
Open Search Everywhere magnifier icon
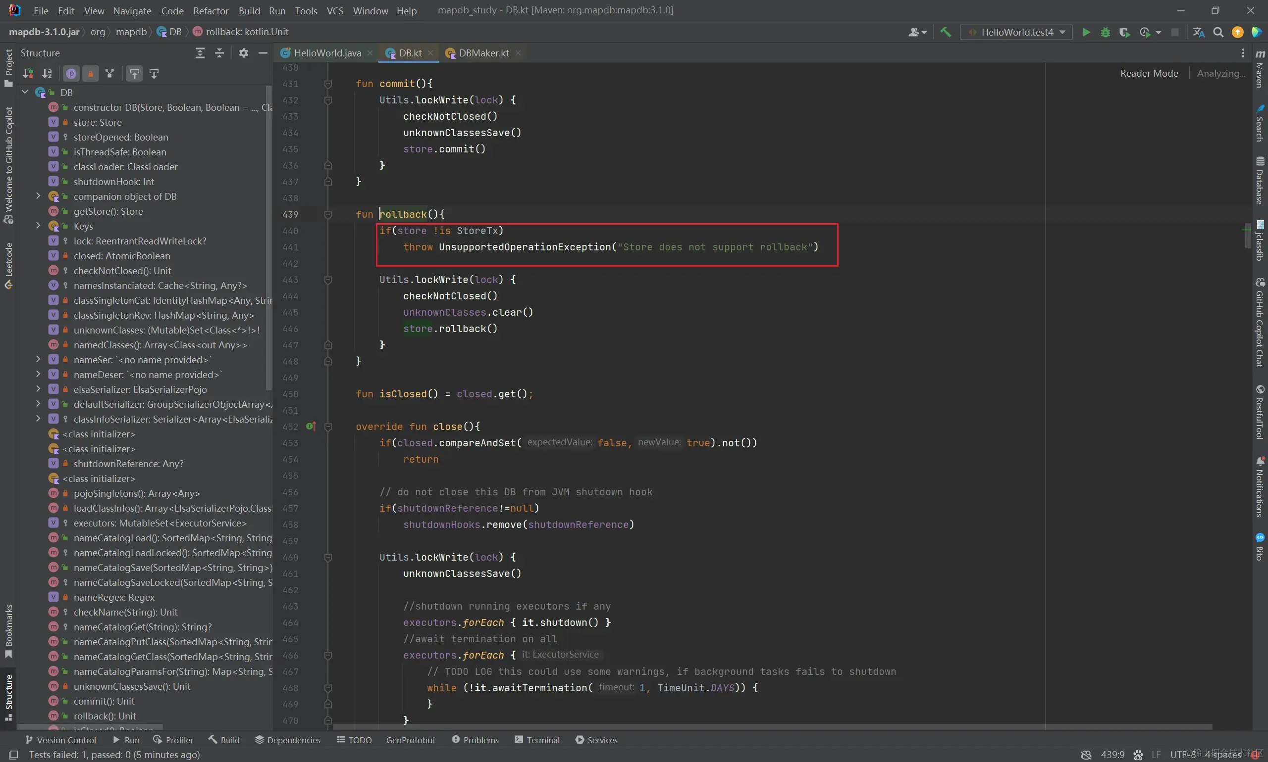click(x=1217, y=32)
